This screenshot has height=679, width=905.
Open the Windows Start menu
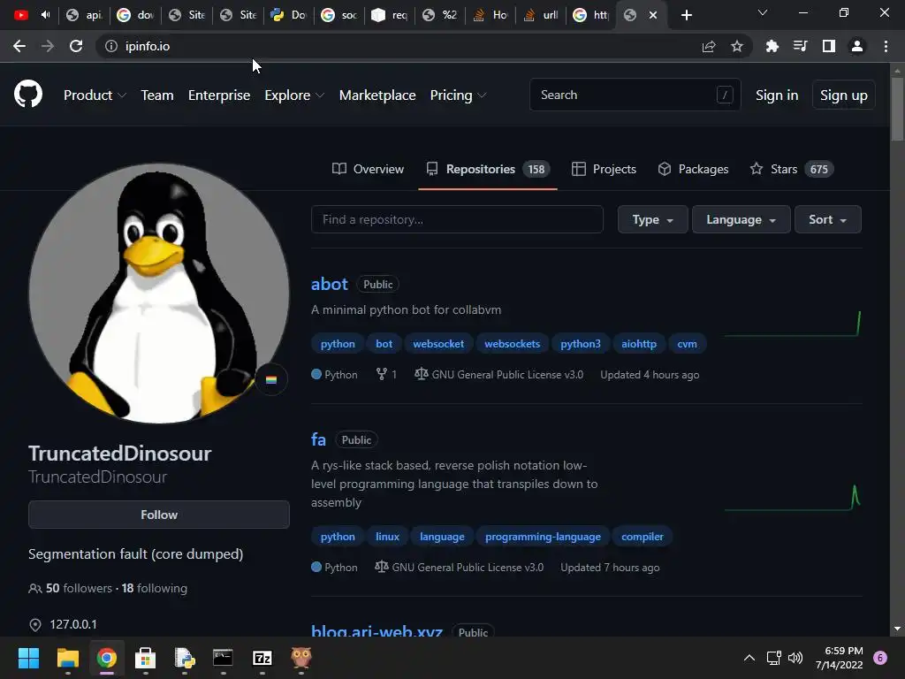[x=28, y=658]
